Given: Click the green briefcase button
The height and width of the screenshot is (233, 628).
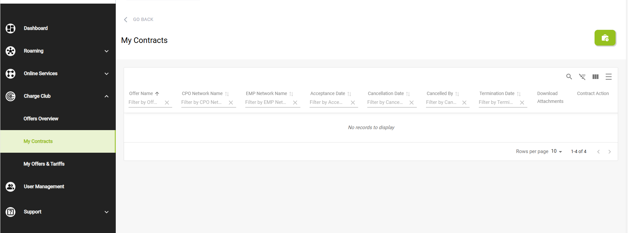Looking at the screenshot, I should pyautogui.click(x=605, y=38).
